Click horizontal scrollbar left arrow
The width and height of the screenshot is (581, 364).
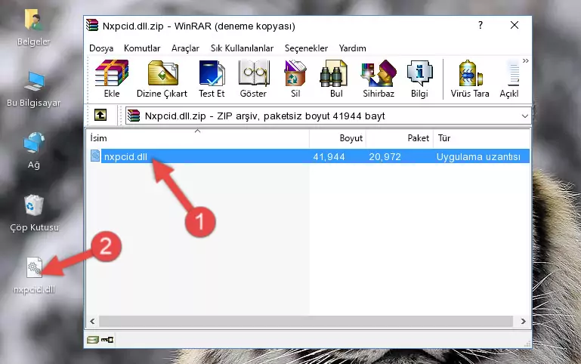click(93, 321)
